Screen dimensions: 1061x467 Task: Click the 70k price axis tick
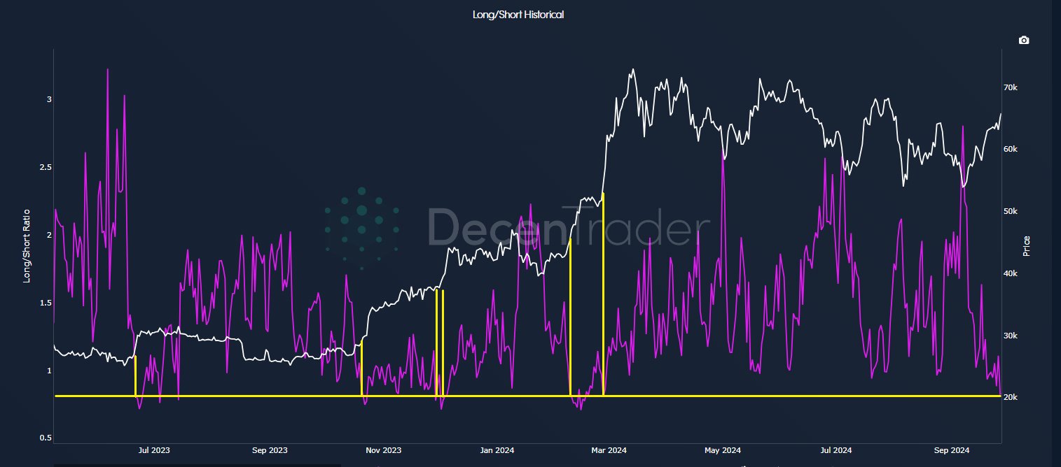click(x=1010, y=87)
